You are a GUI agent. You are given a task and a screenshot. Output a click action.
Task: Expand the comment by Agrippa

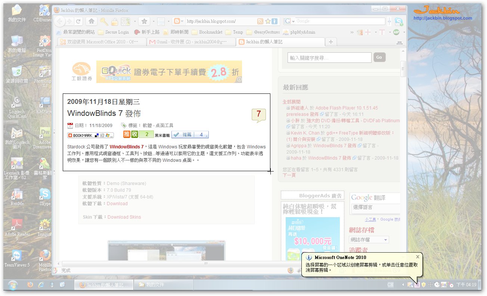[288, 145]
